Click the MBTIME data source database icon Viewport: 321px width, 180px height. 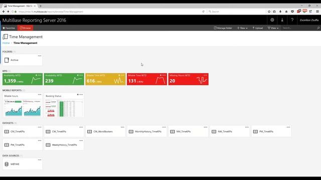coord(7,164)
